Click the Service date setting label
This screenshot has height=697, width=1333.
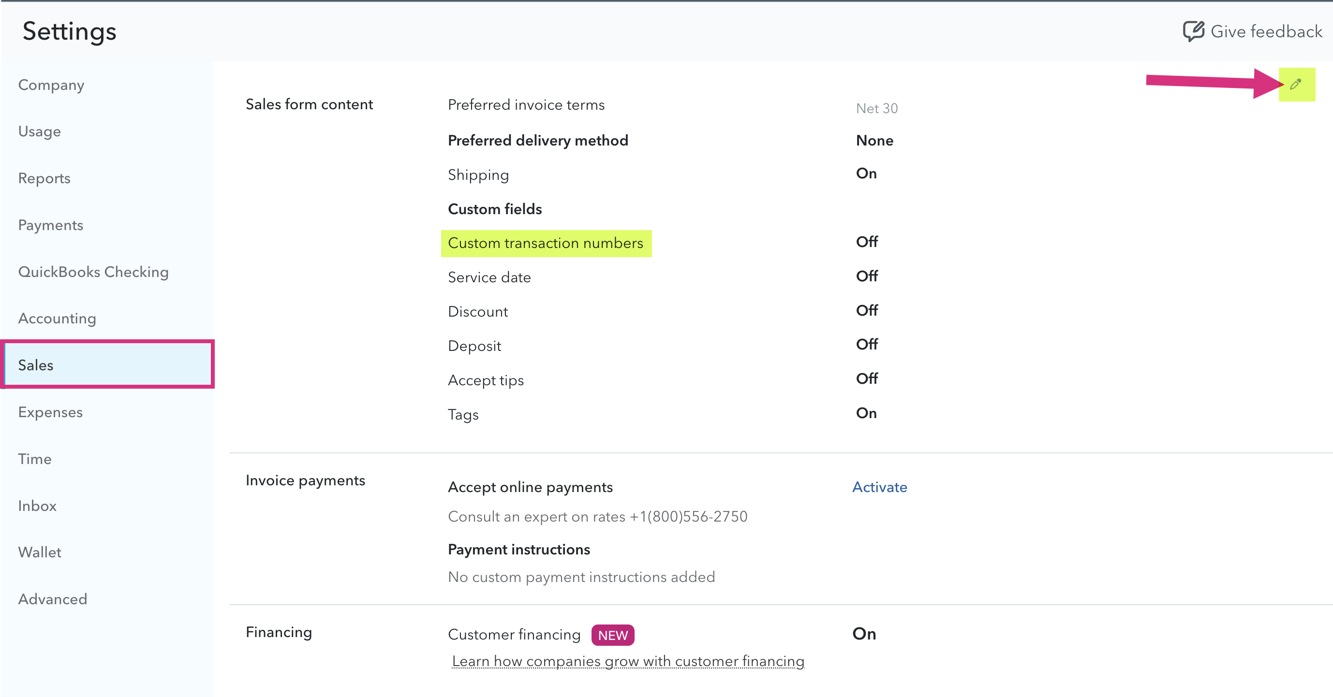tap(489, 277)
